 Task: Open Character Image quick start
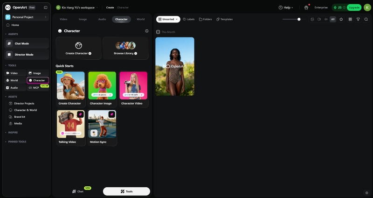point(102,89)
